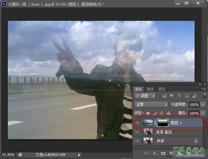Switch to the 路径 tab

click(x=162, y=89)
